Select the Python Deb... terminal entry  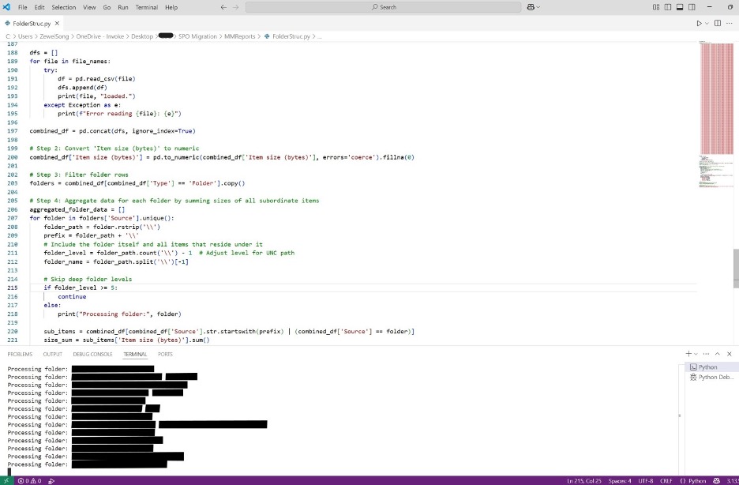coord(711,377)
